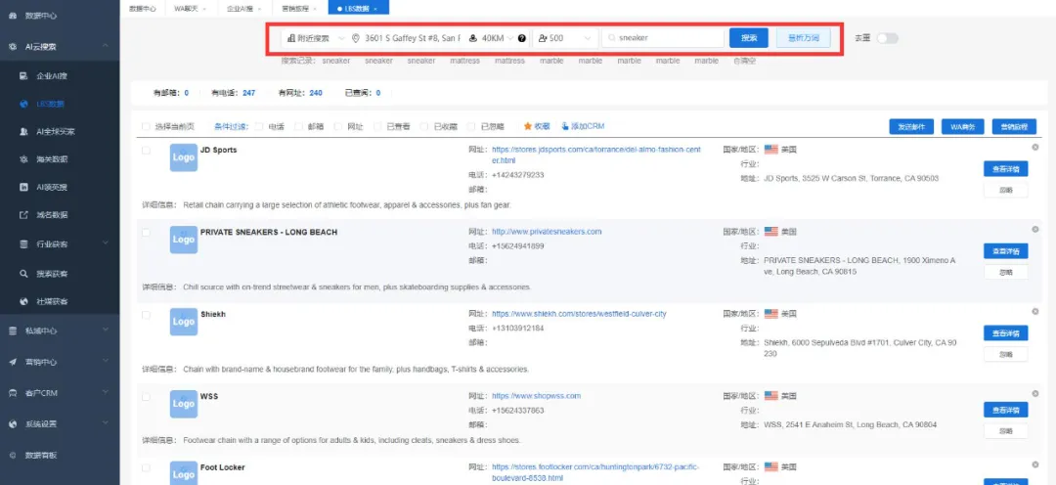Screen dimensions: 1056x485
Task: Dismiss the JD Sports result with its X icon
Action: click(1035, 147)
